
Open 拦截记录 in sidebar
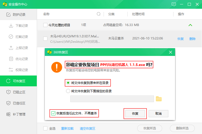click(18, 37)
